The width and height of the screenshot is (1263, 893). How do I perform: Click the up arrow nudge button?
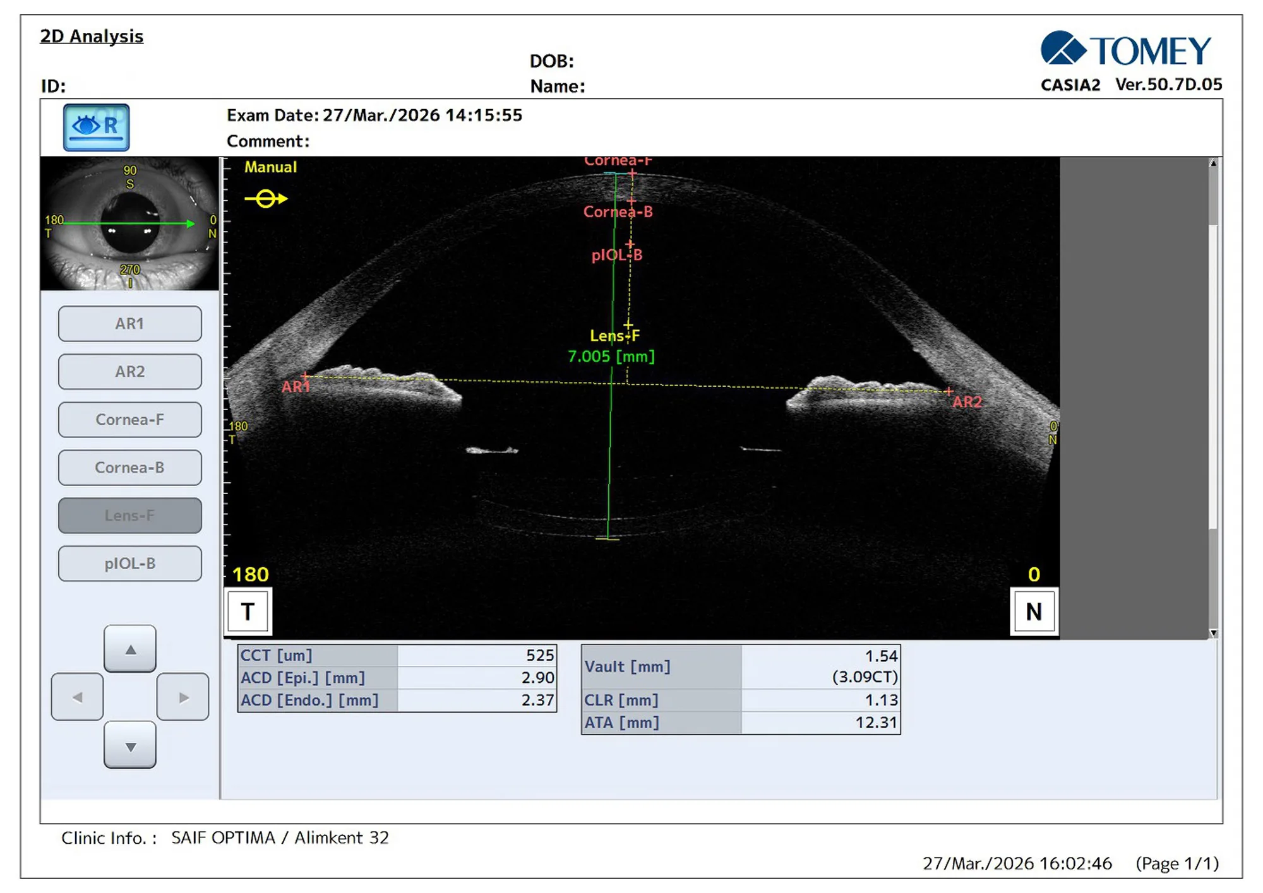(x=130, y=649)
